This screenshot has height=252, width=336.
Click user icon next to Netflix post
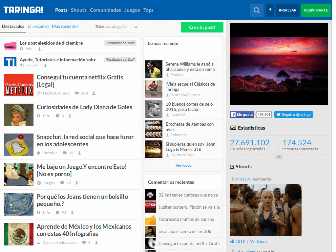pos(94,93)
